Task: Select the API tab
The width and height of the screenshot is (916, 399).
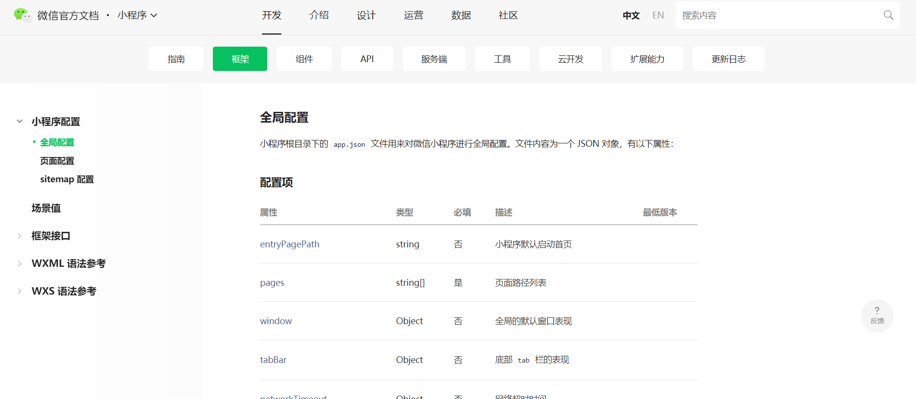Action: pos(367,59)
